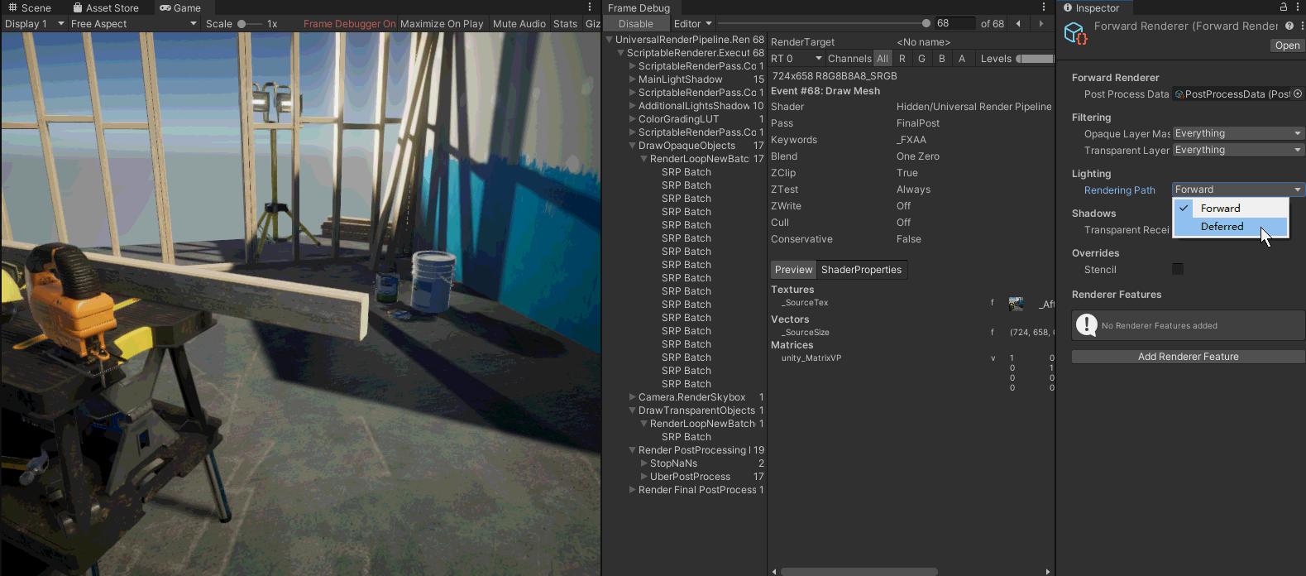Viewport: 1306px width, 576px height.
Task: Open Post Process Data object picker
Action: pyautogui.click(x=1298, y=94)
